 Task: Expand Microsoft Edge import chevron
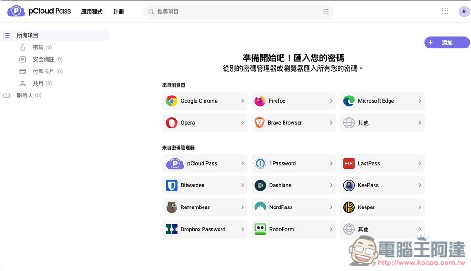[x=419, y=101]
